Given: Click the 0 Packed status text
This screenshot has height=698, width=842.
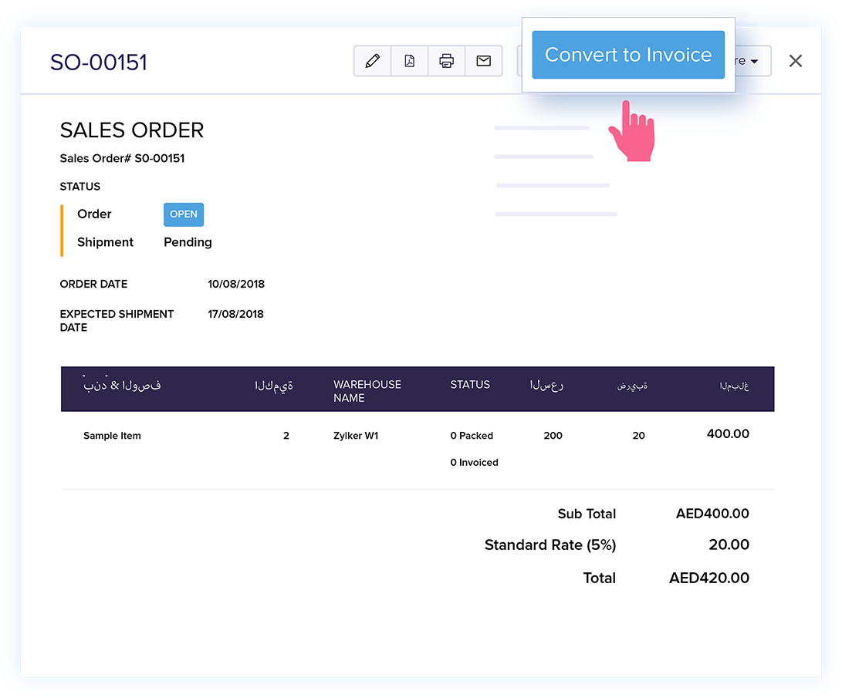Looking at the screenshot, I should (472, 436).
